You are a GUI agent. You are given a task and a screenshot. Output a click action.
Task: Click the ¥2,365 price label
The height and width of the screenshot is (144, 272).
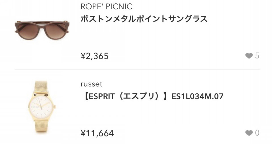(95, 56)
